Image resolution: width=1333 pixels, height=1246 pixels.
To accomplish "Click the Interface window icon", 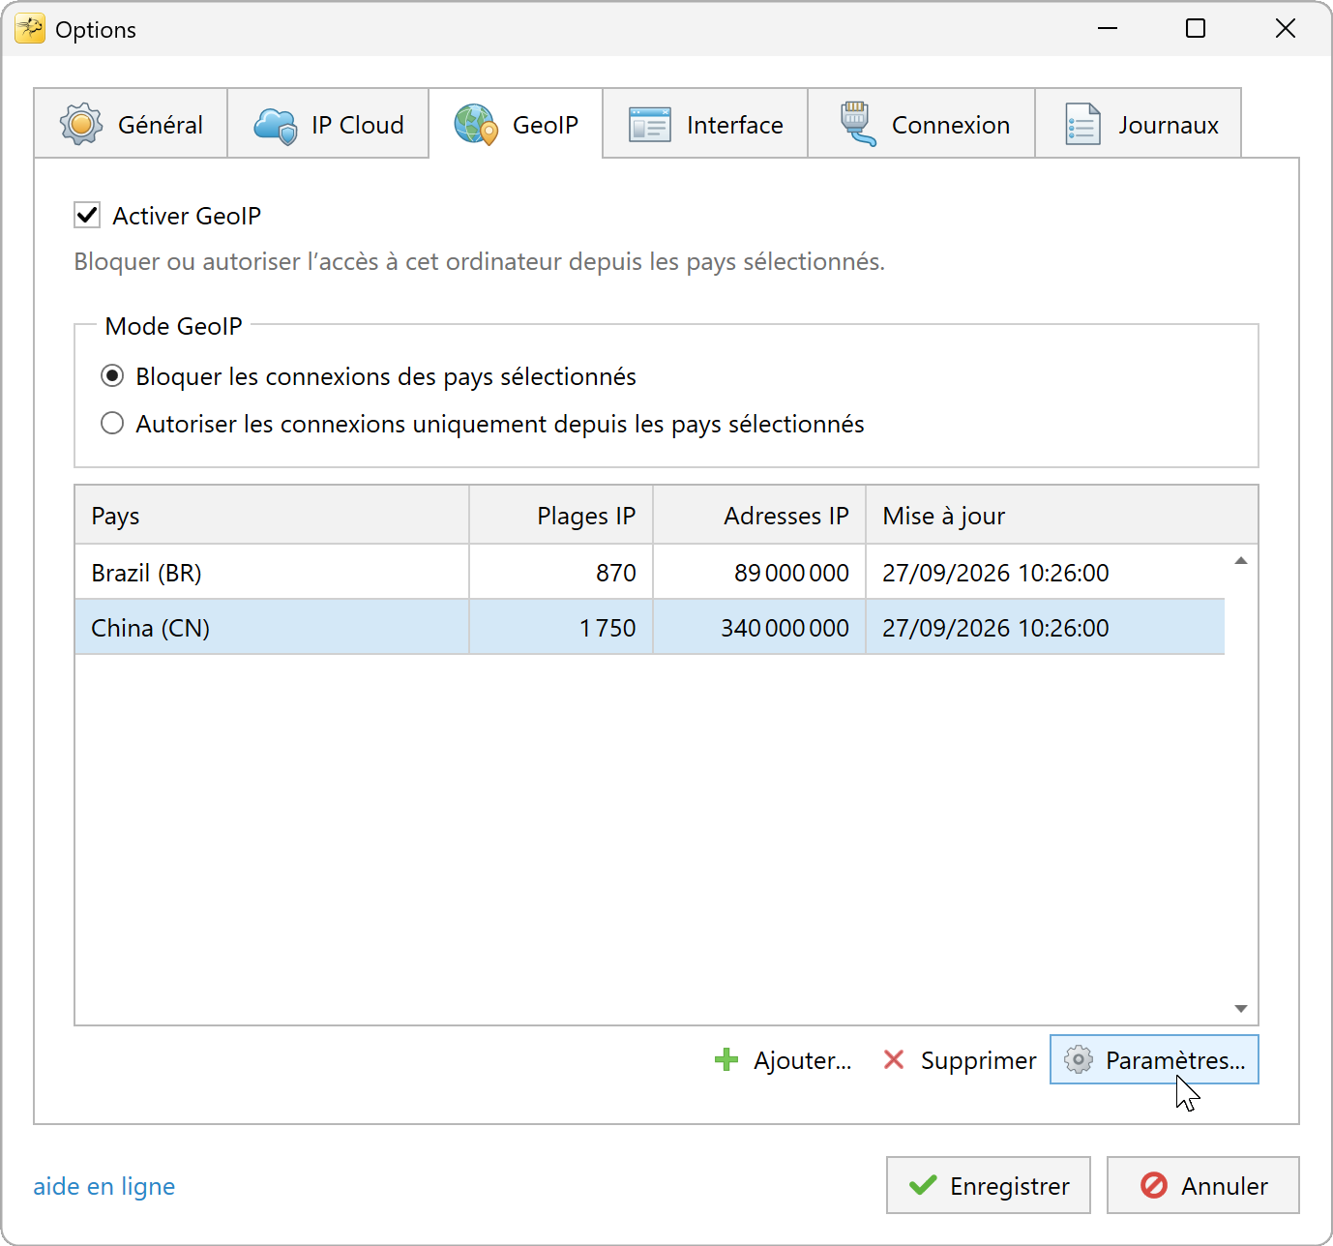I will (x=650, y=125).
